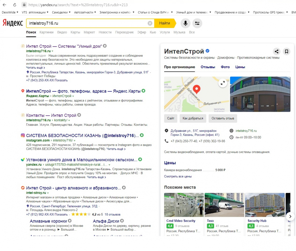Viewport: 296px width, 251px height.
Task: Click the yellow Найти search button
Action: [x=165, y=23]
